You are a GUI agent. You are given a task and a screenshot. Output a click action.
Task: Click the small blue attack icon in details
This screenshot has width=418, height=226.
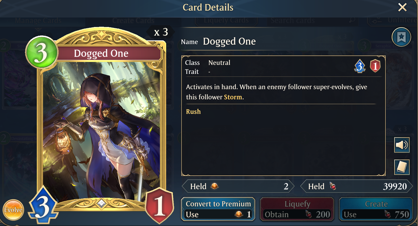pyautogui.click(x=360, y=66)
